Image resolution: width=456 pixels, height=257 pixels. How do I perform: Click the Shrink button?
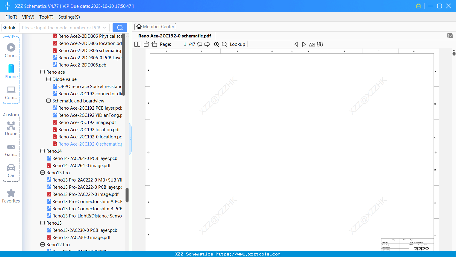(x=9, y=28)
